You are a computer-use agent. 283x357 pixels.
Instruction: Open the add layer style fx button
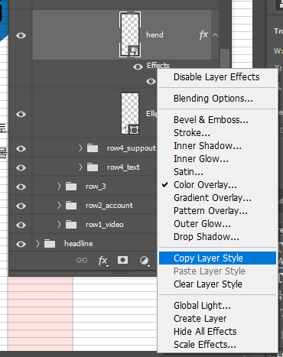pyautogui.click(x=102, y=261)
